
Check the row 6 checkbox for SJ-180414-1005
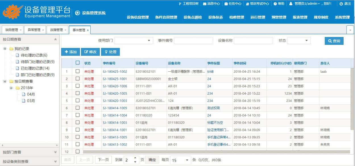77,108
